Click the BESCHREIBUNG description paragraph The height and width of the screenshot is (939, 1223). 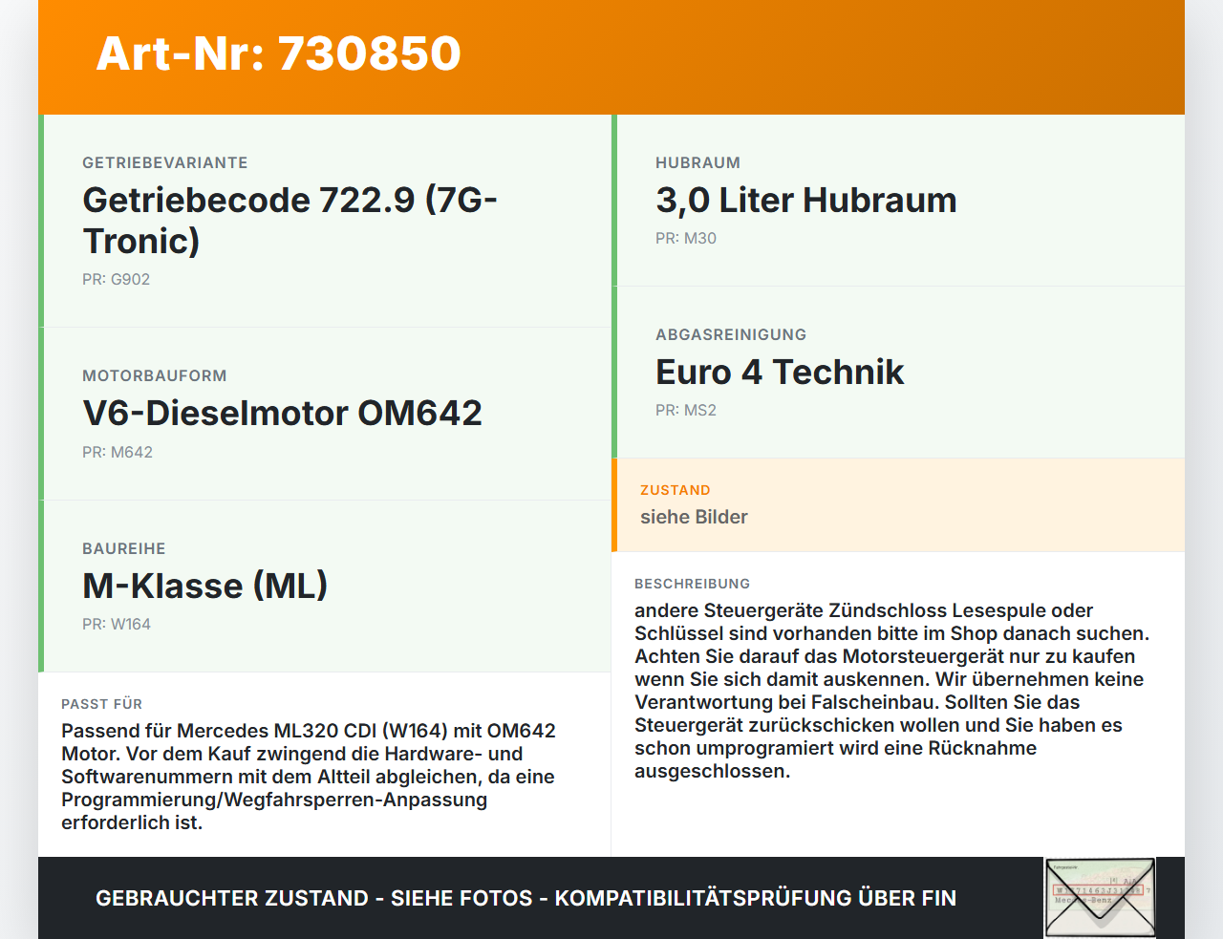(x=891, y=691)
